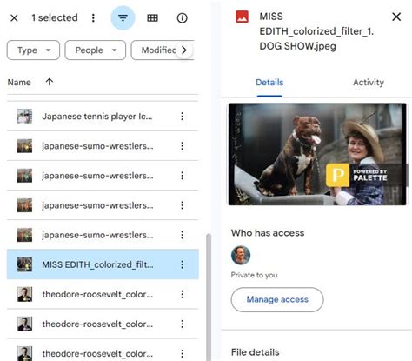Select the Details tab
Viewport: 412px width, 361px height.
click(x=269, y=83)
